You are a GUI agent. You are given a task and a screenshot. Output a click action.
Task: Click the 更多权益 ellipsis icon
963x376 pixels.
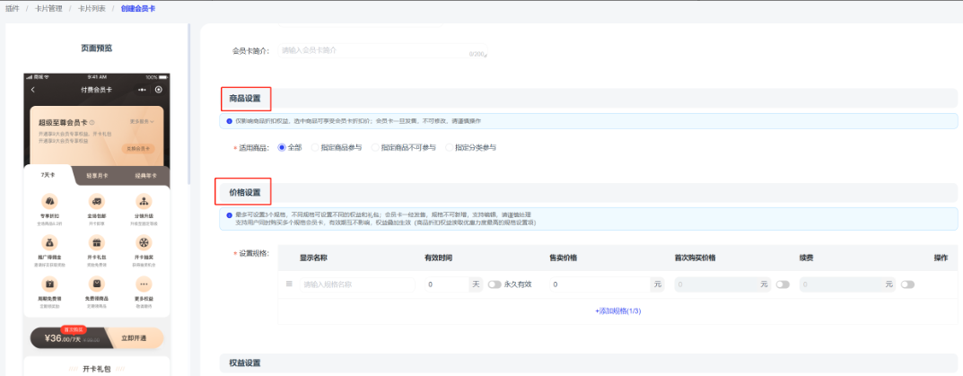click(x=143, y=283)
